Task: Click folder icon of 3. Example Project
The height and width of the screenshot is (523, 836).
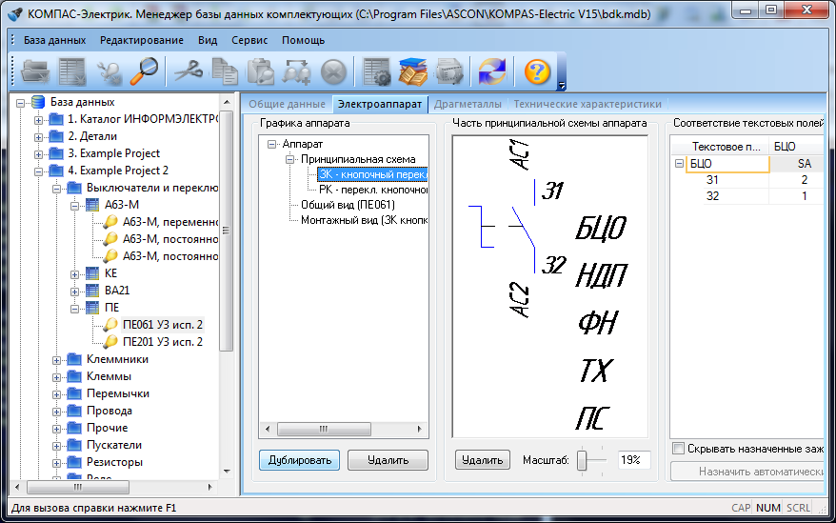Action: 56,153
